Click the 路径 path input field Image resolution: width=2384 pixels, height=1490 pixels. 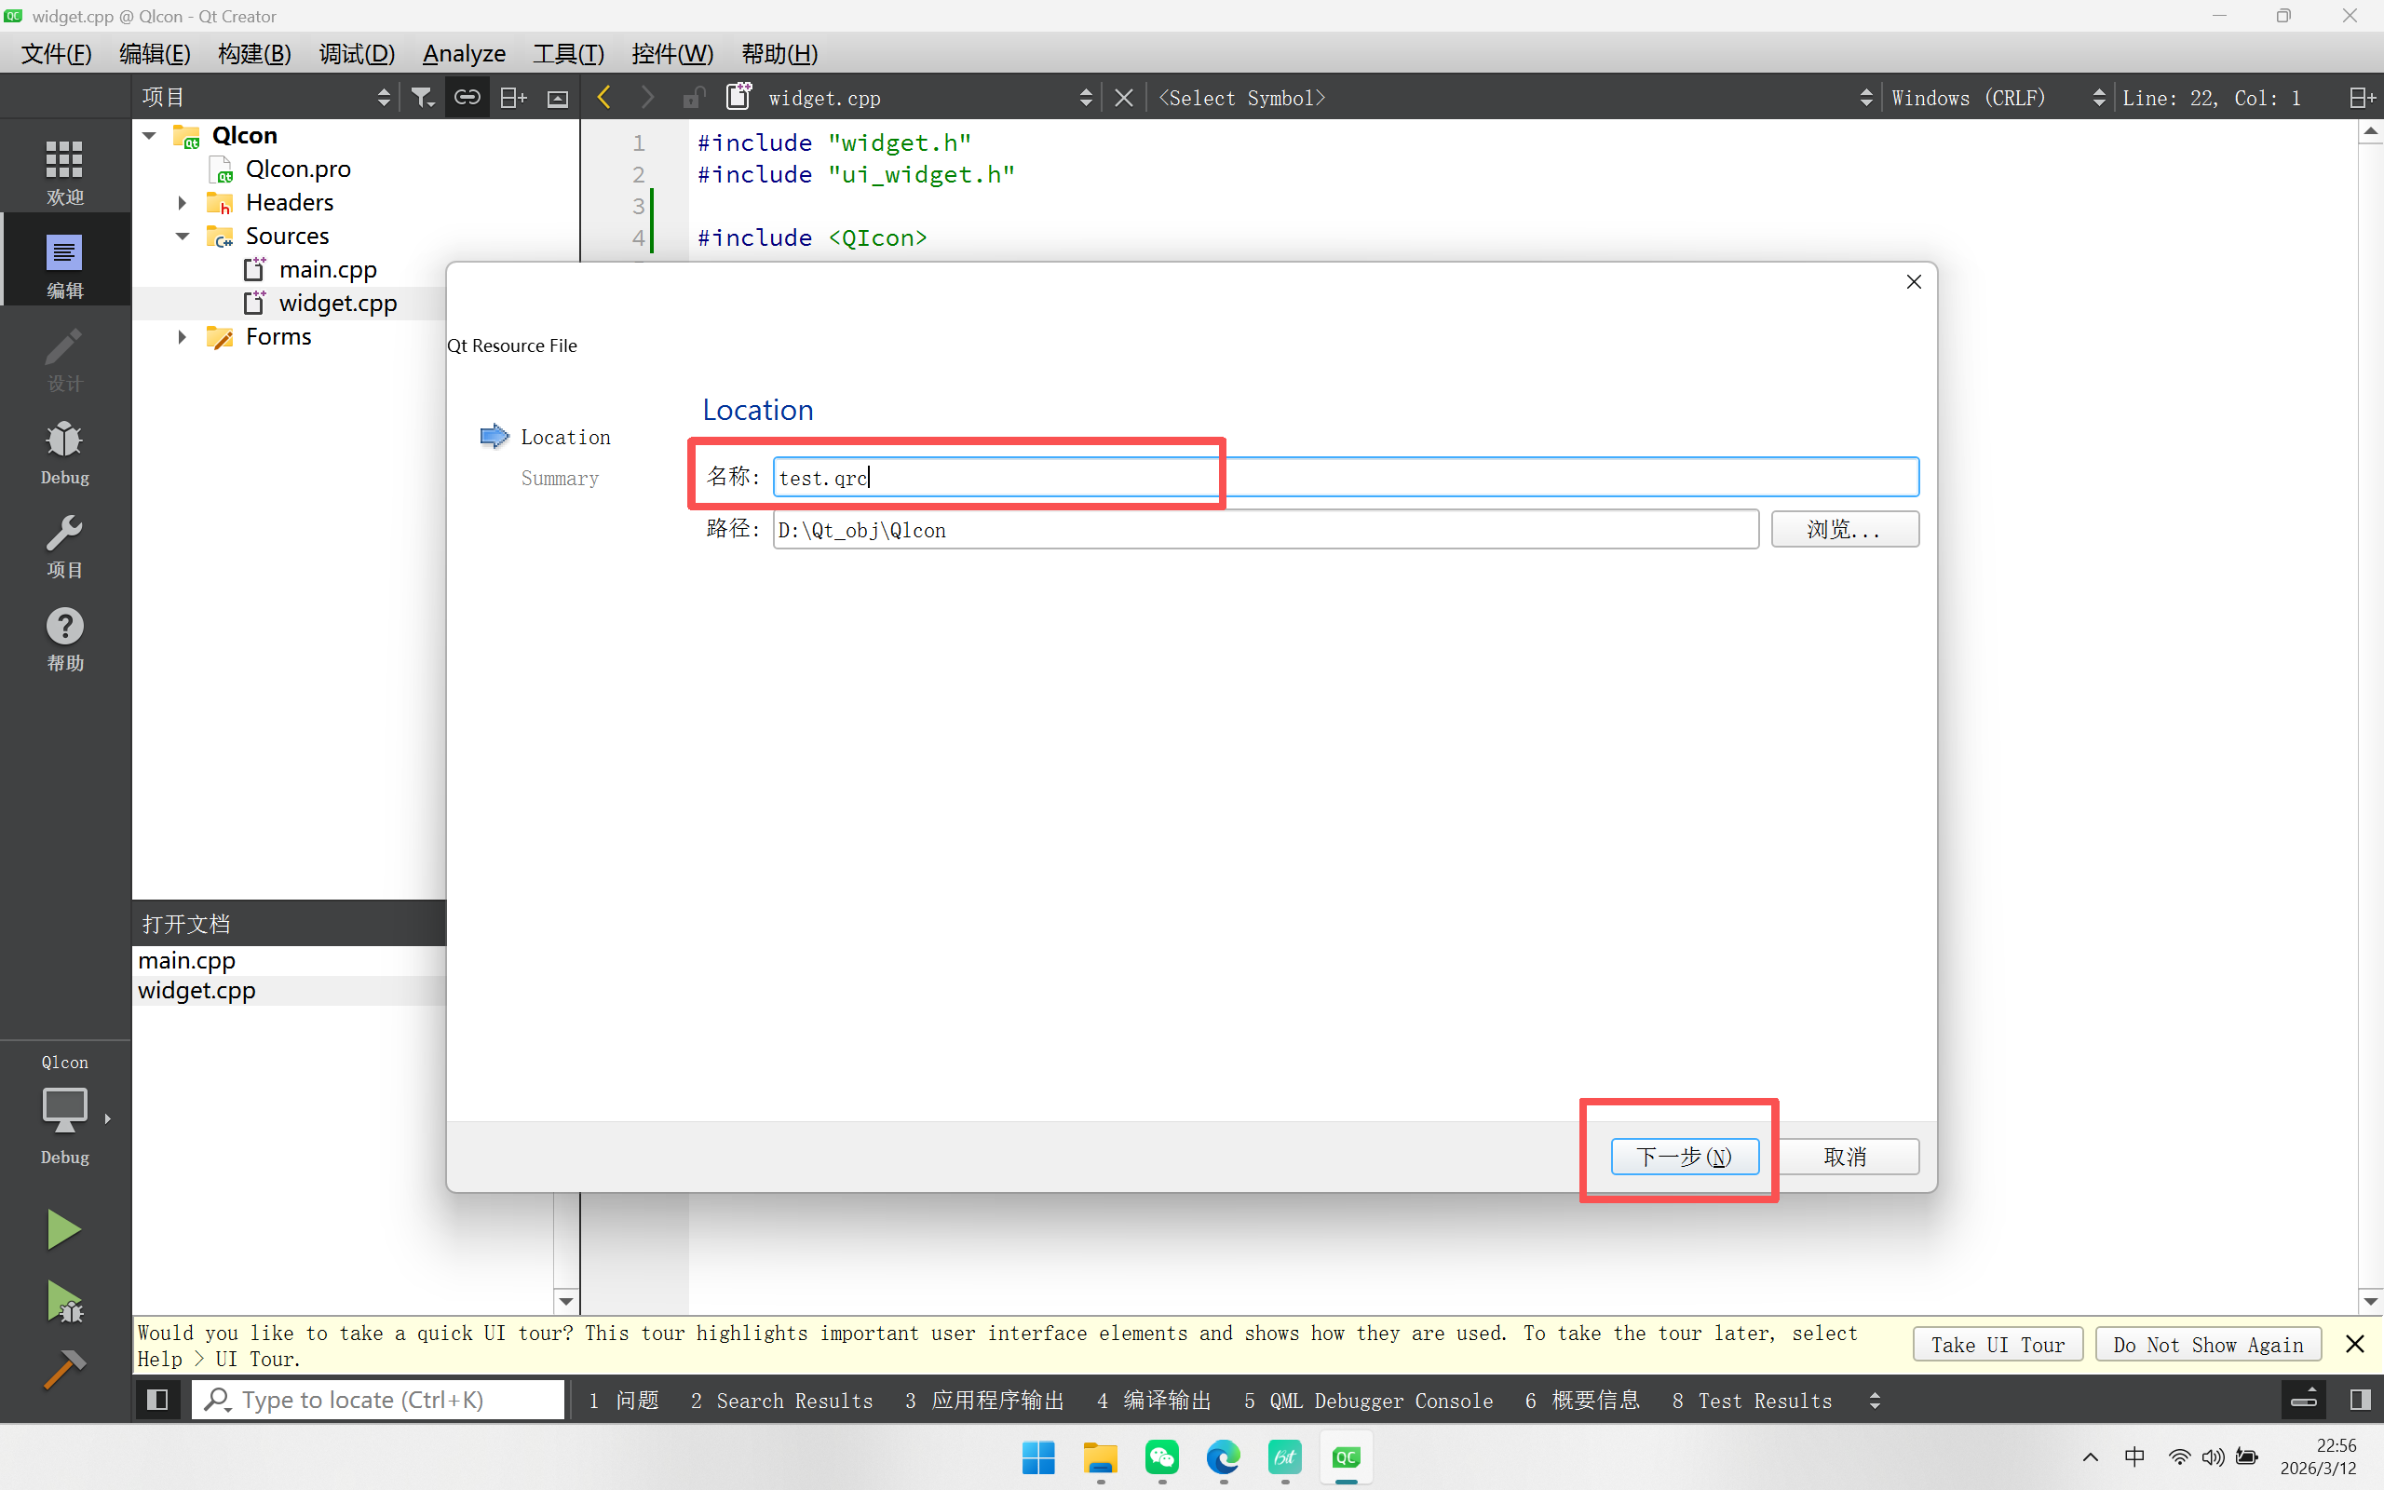tap(1265, 529)
